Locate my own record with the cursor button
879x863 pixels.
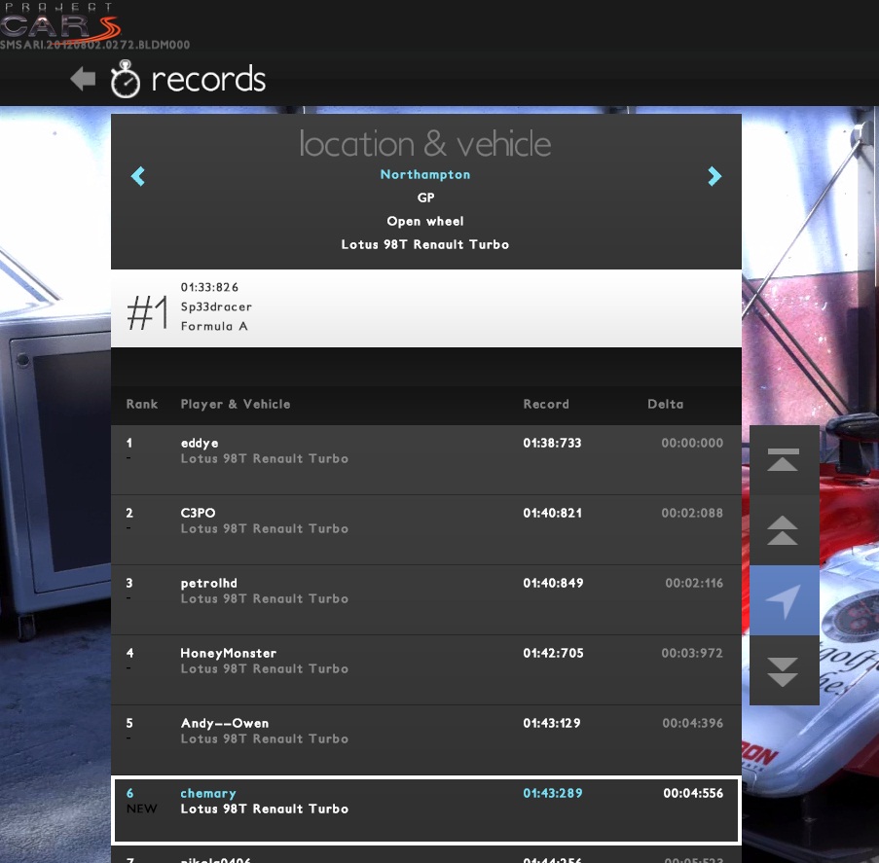point(784,600)
